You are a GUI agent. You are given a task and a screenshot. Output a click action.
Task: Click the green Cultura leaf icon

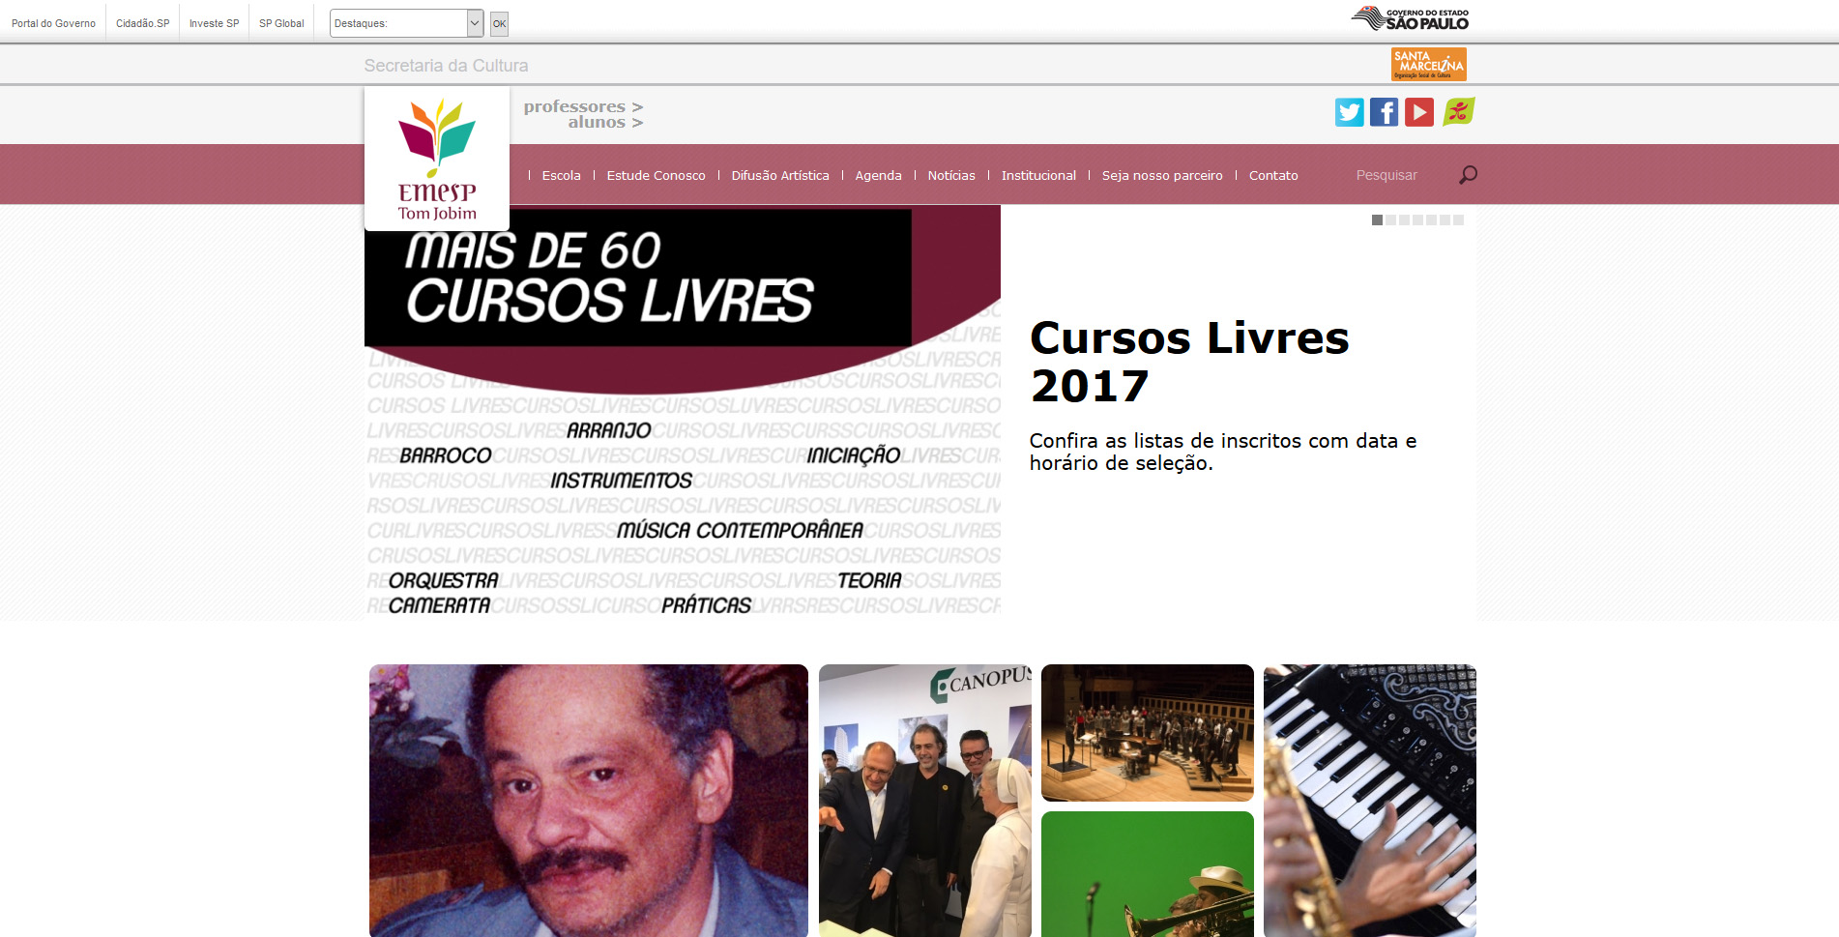tap(1457, 112)
